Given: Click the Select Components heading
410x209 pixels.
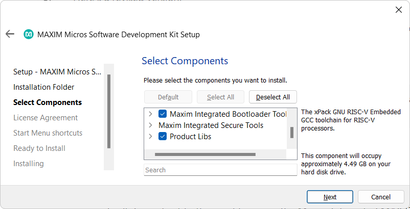Looking at the screenshot, I should [185, 61].
